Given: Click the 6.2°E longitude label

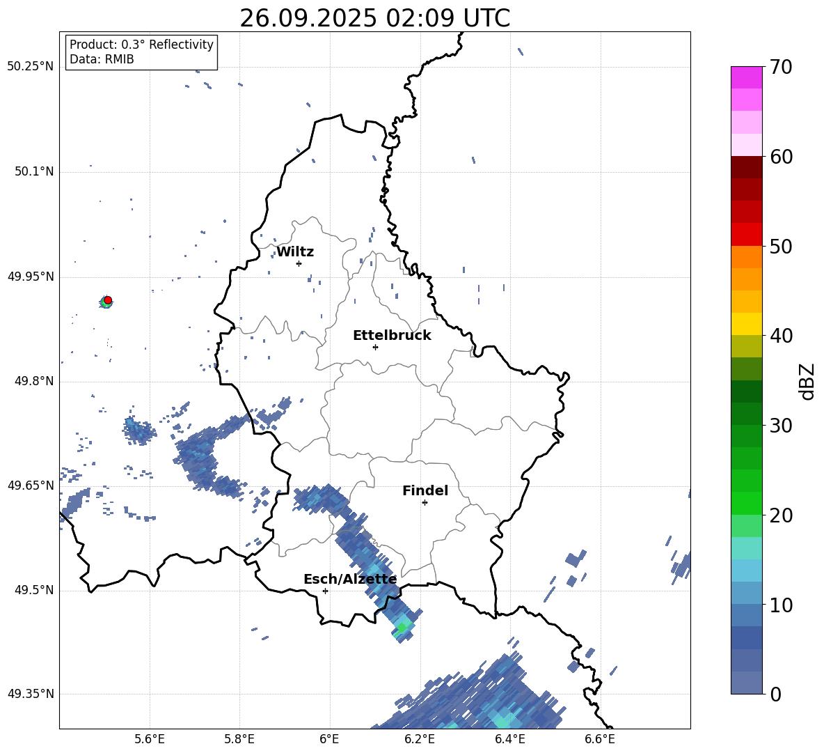Looking at the screenshot, I should (x=420, y=739).
